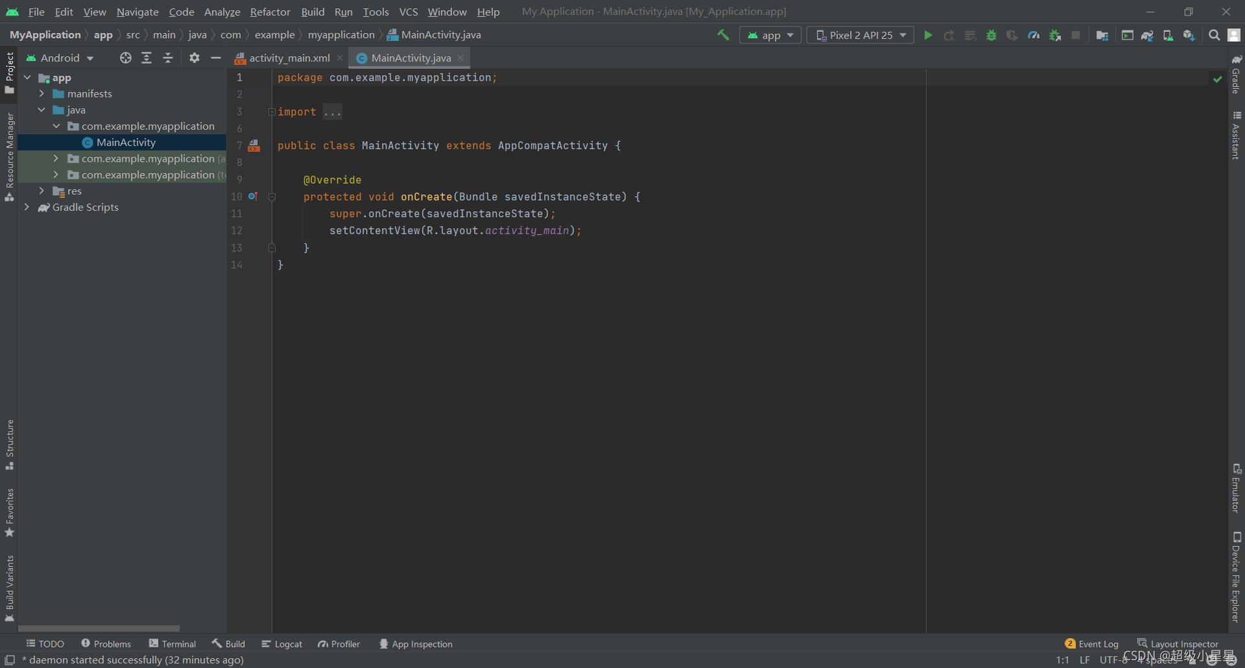The width and height of the screenshot is (1245, 668).
Task: Open the Profile app gauge icon
Action: click(x=1034, y=35)
